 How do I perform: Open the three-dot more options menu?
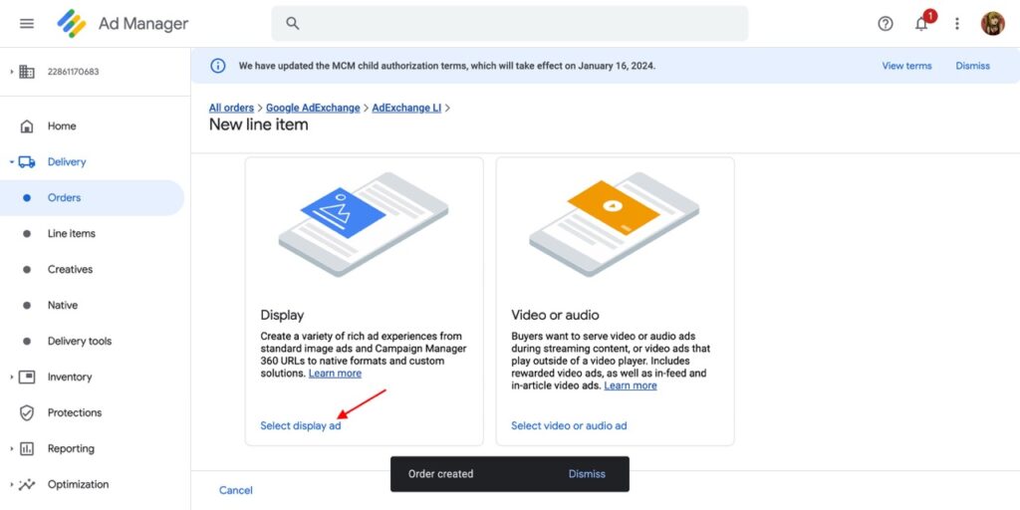pyautogui.click(x=957, y=24)
